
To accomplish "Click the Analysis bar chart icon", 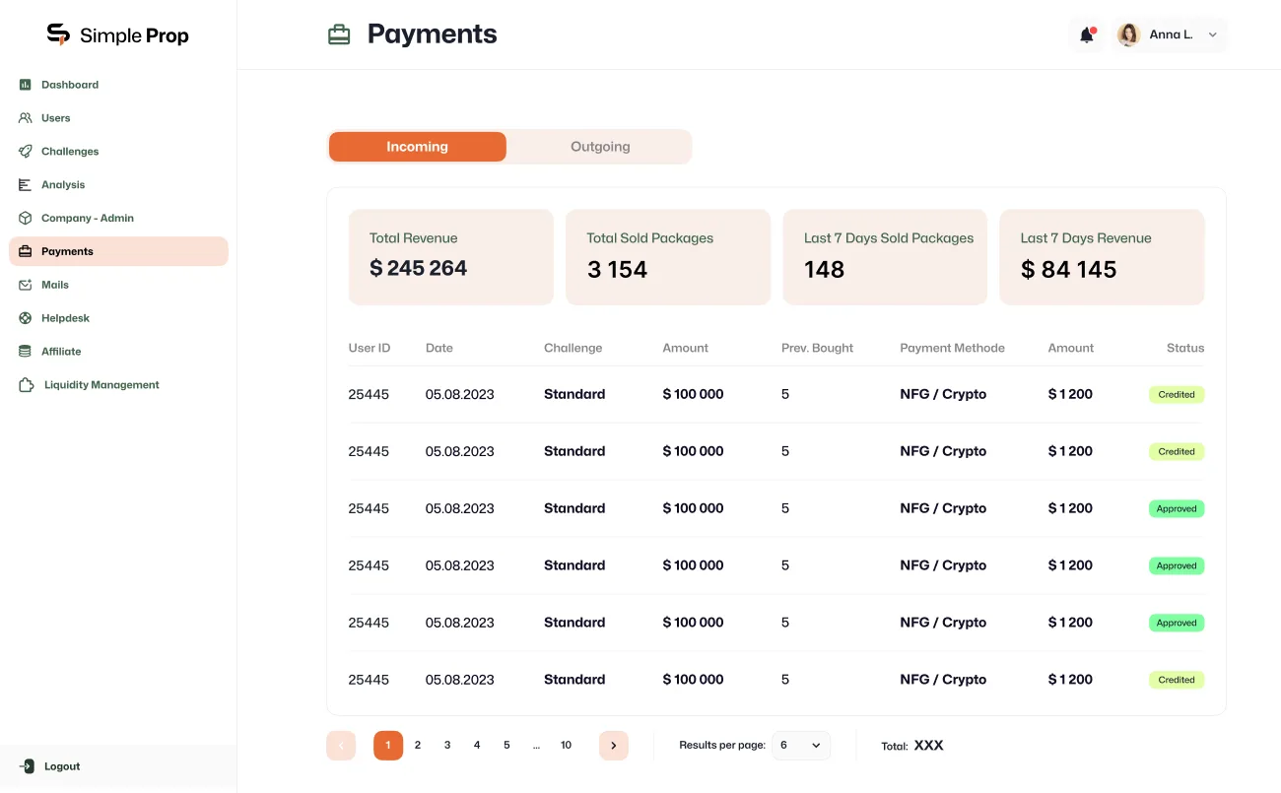I will [x=26, y=185].
